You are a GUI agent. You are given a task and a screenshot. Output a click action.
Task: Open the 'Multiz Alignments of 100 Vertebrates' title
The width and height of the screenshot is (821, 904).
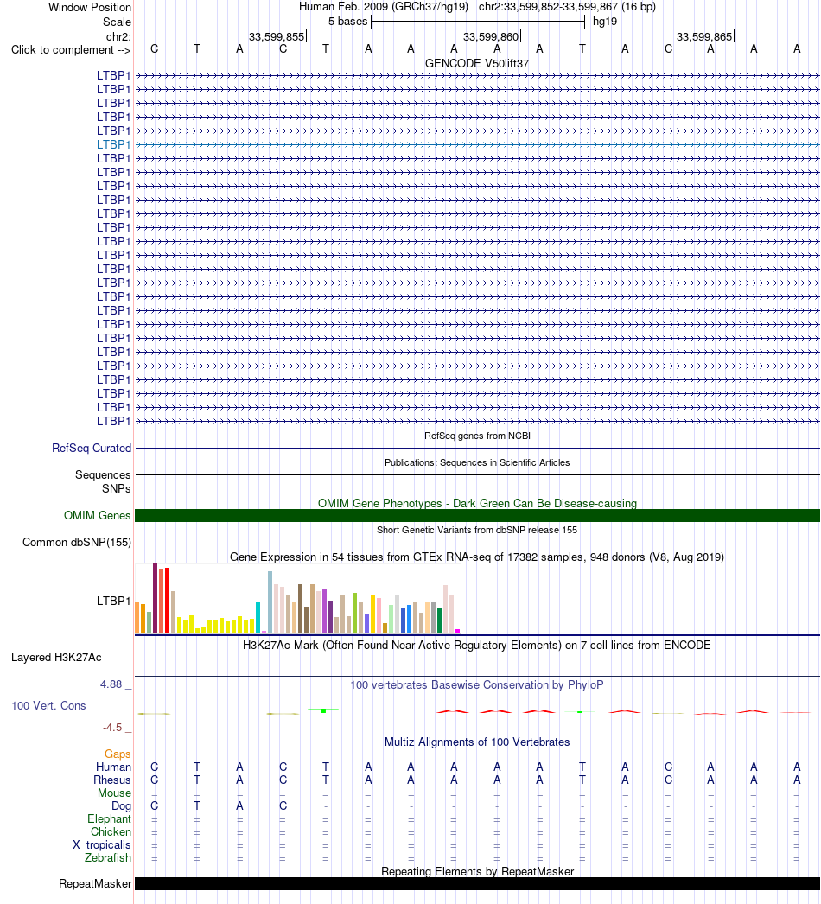click(477, 742)
